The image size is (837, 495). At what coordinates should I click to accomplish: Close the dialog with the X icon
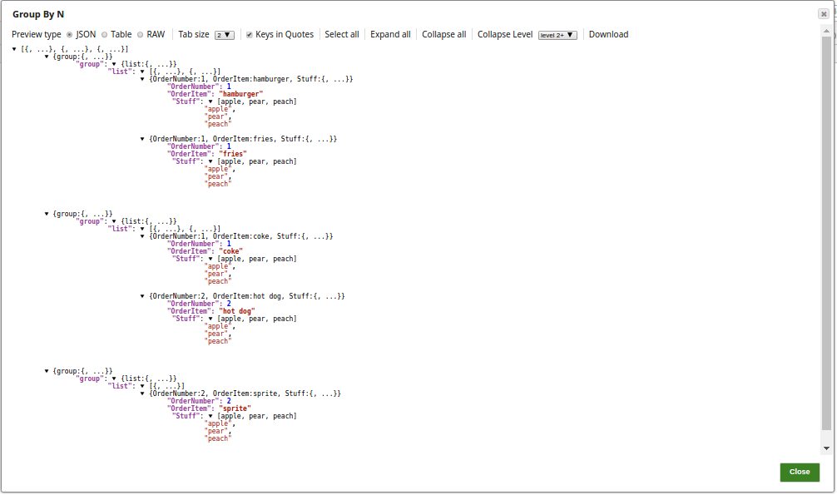pos(823,14)
